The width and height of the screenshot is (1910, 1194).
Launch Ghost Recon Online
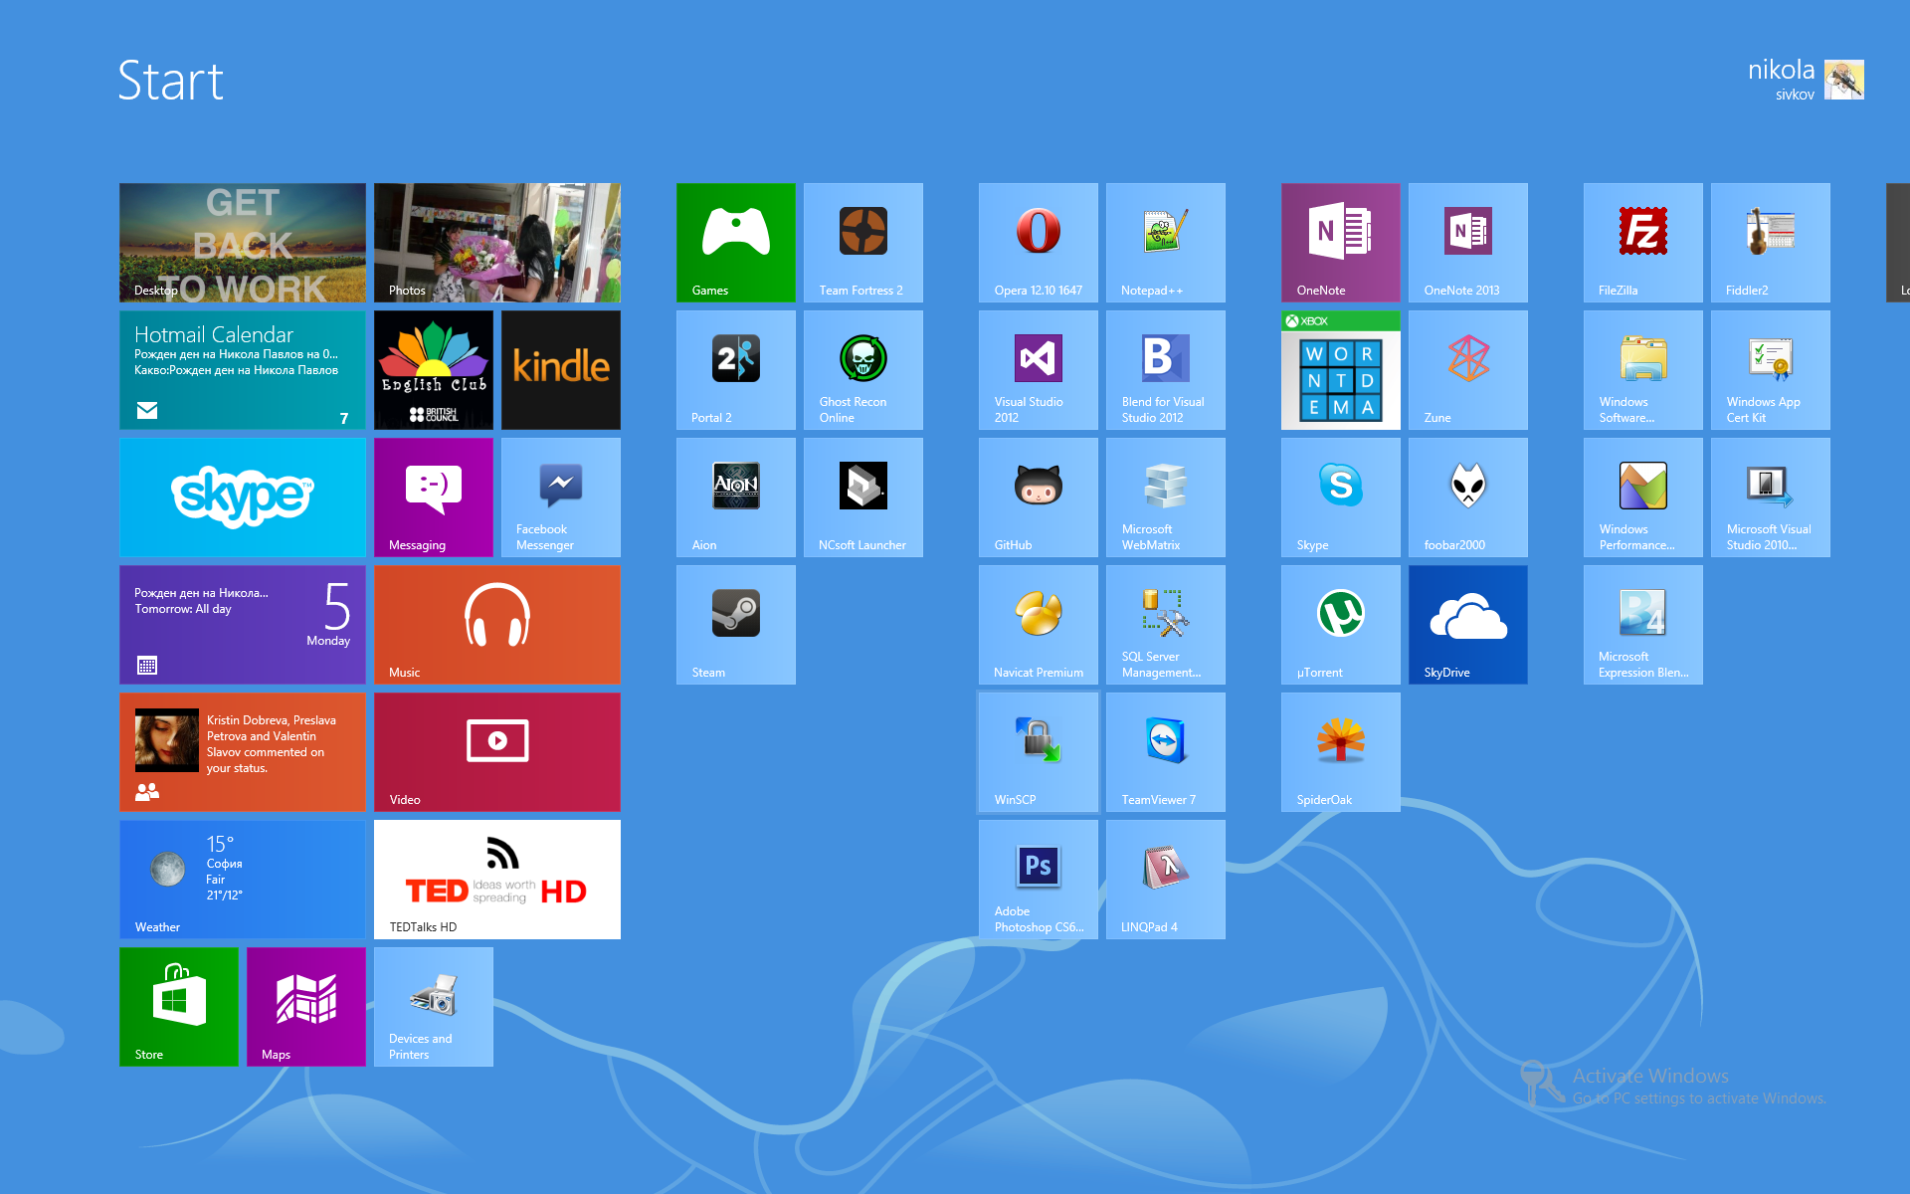pyautogui.click(x=863, y=370)
